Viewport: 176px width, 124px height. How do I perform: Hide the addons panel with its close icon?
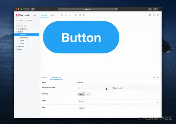click(x=158, y=77)
